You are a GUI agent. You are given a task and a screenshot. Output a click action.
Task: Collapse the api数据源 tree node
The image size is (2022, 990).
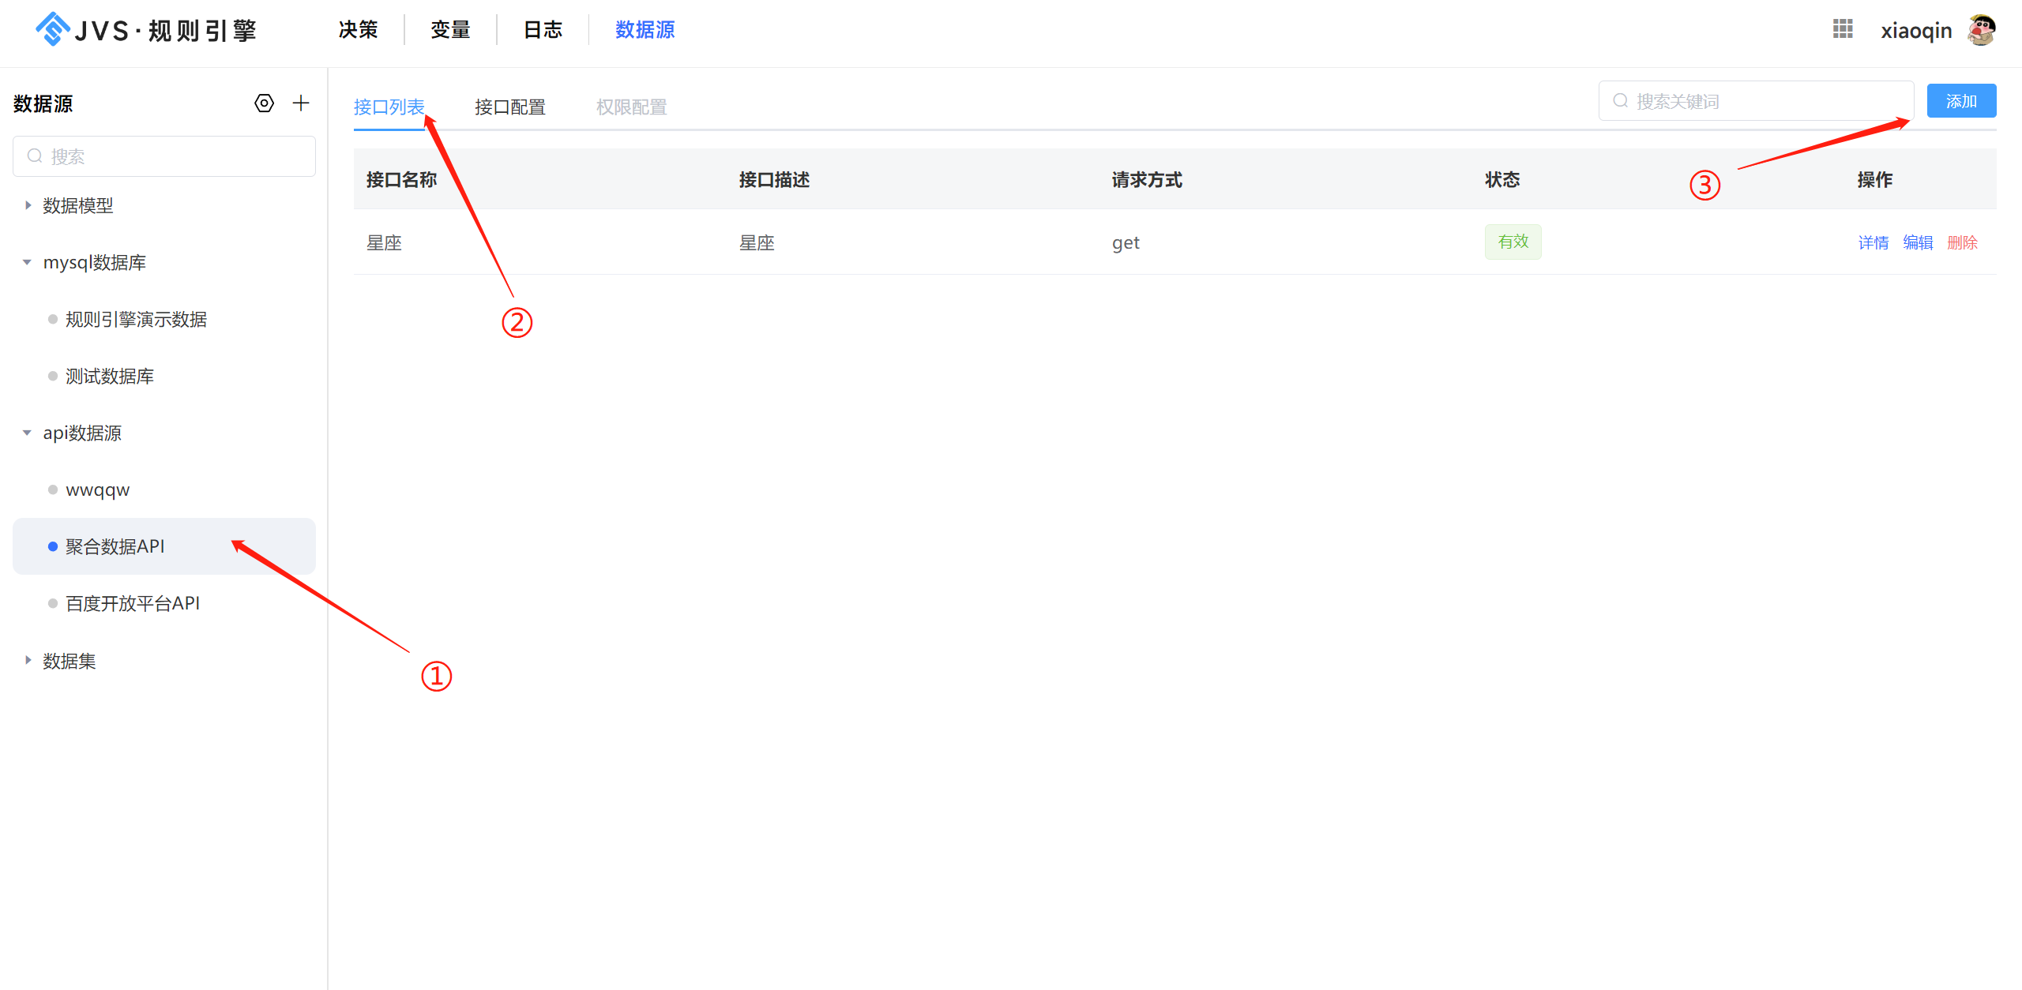click(27, 433)
